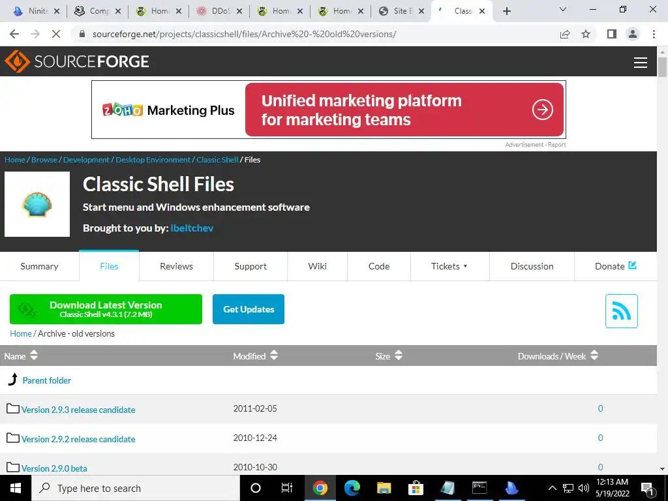
Task: Bookmark this page with the star icon
Action: click(586, 34)
